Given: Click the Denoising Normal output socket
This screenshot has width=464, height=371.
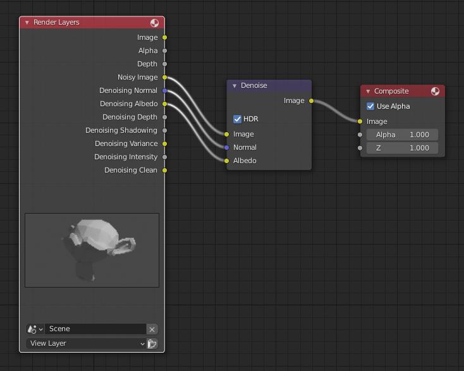Looking at the screenshot, I should [x=165, y=90].
